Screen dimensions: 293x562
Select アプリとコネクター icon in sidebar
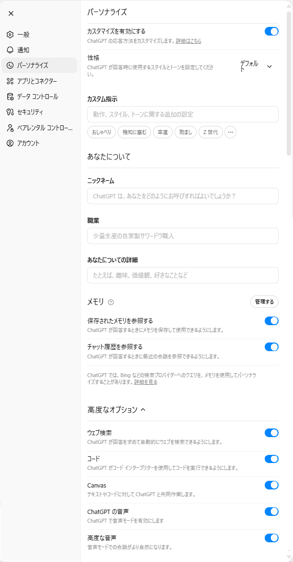tap(10, 81)
